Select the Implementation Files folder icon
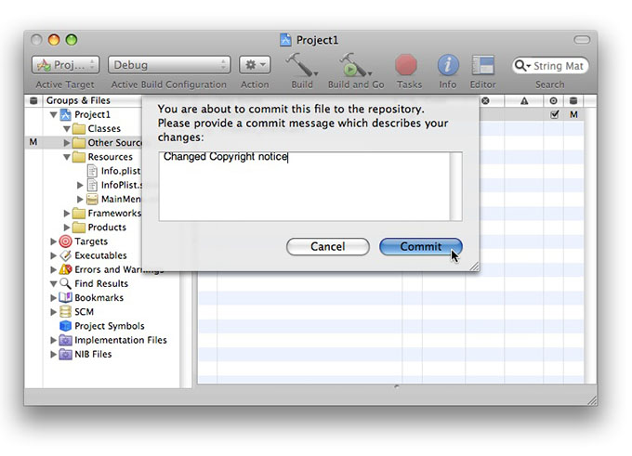The width and height of the screenshot is (632, 456). [65, 340]
